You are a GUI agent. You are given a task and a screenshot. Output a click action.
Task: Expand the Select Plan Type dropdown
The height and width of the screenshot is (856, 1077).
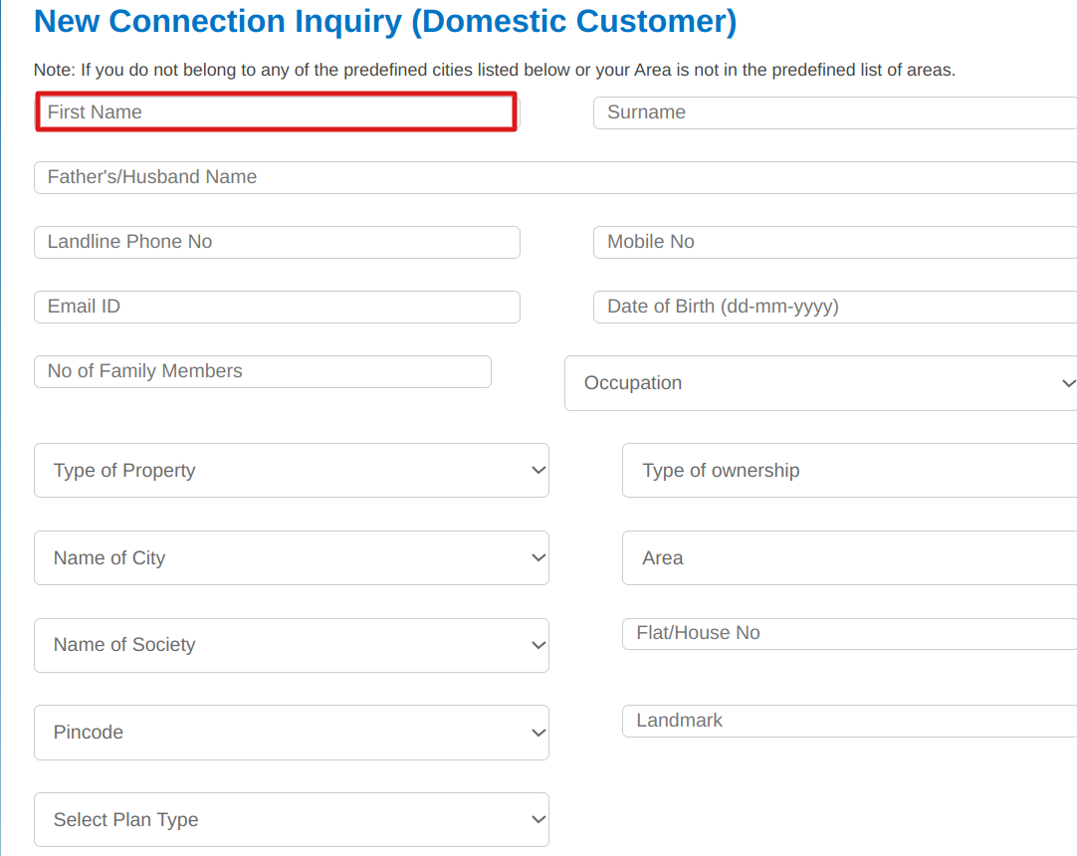[x=291, y=820]
